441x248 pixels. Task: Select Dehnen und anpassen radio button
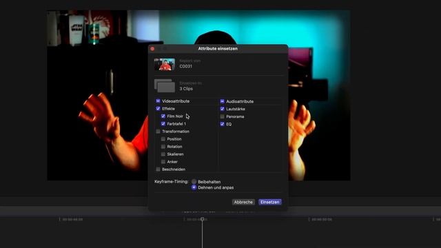point(194,187)
